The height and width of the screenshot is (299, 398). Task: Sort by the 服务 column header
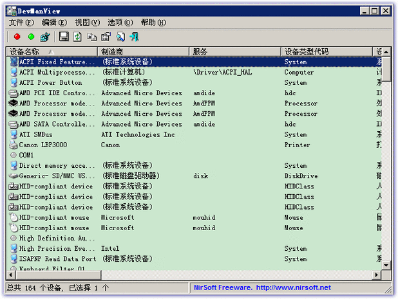tap(235, 51)
